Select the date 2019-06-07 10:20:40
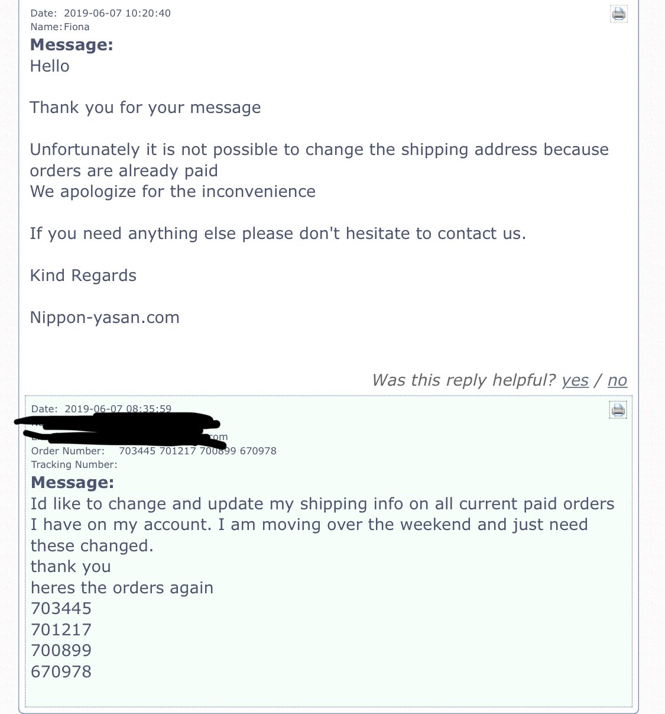The height and width of the screenshot is (714, 665). [118, 13]
